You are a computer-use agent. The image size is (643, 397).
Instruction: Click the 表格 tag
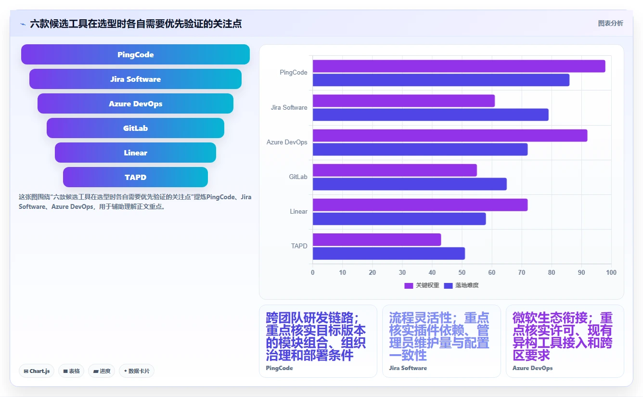tap(71, 371)
